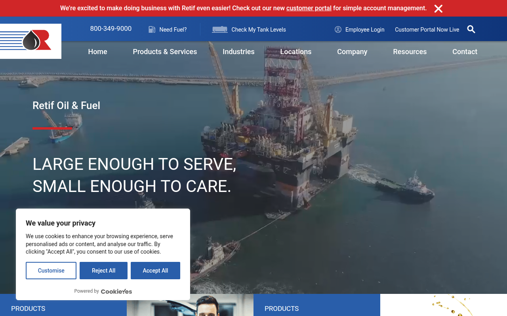Go to the Contact page
This screenshot has width=507, height=316.
point(465,52)
